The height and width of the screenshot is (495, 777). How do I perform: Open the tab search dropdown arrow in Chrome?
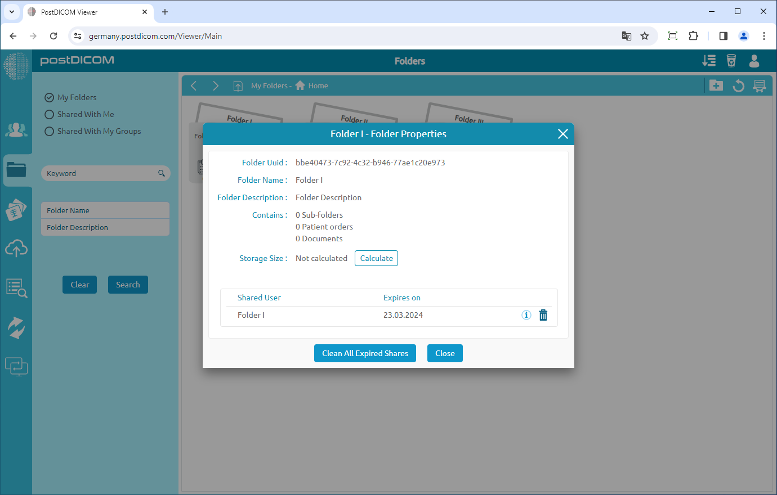(x=11, y=12)
